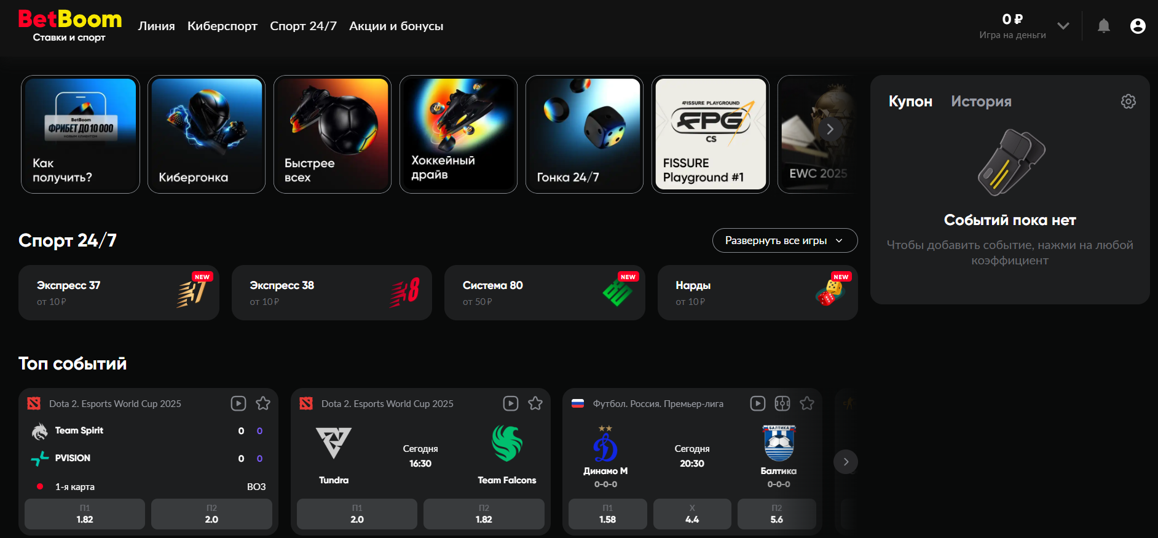Open coupon settings gear
This screenshot has width=1158, height=538.
click(1128, 101)
